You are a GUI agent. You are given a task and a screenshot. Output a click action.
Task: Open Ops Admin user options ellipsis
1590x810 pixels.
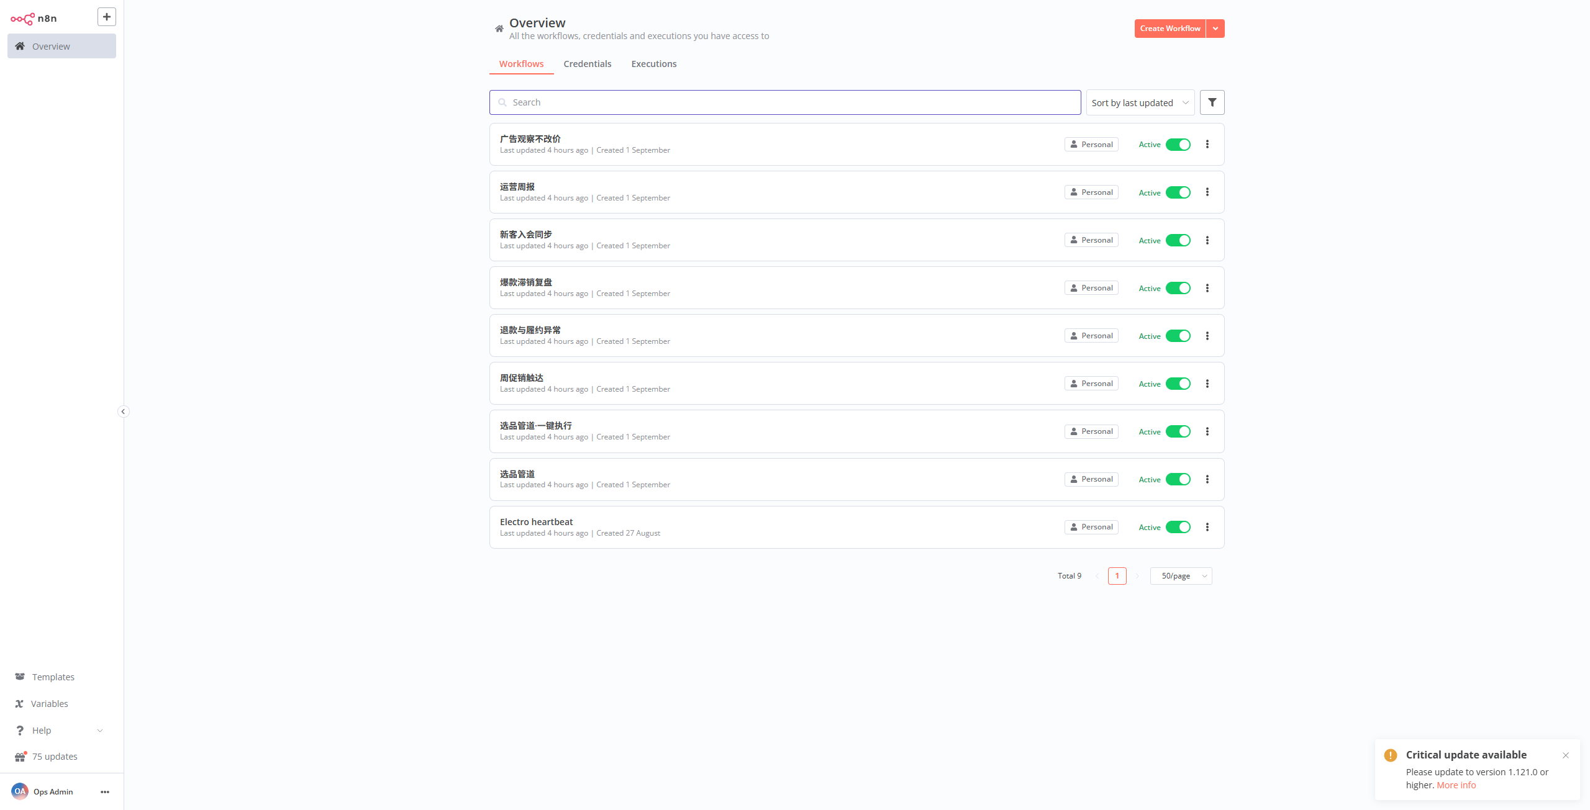pos(105,791)
